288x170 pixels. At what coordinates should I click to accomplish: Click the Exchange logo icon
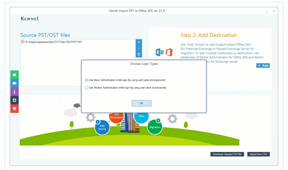pos(160,53)
